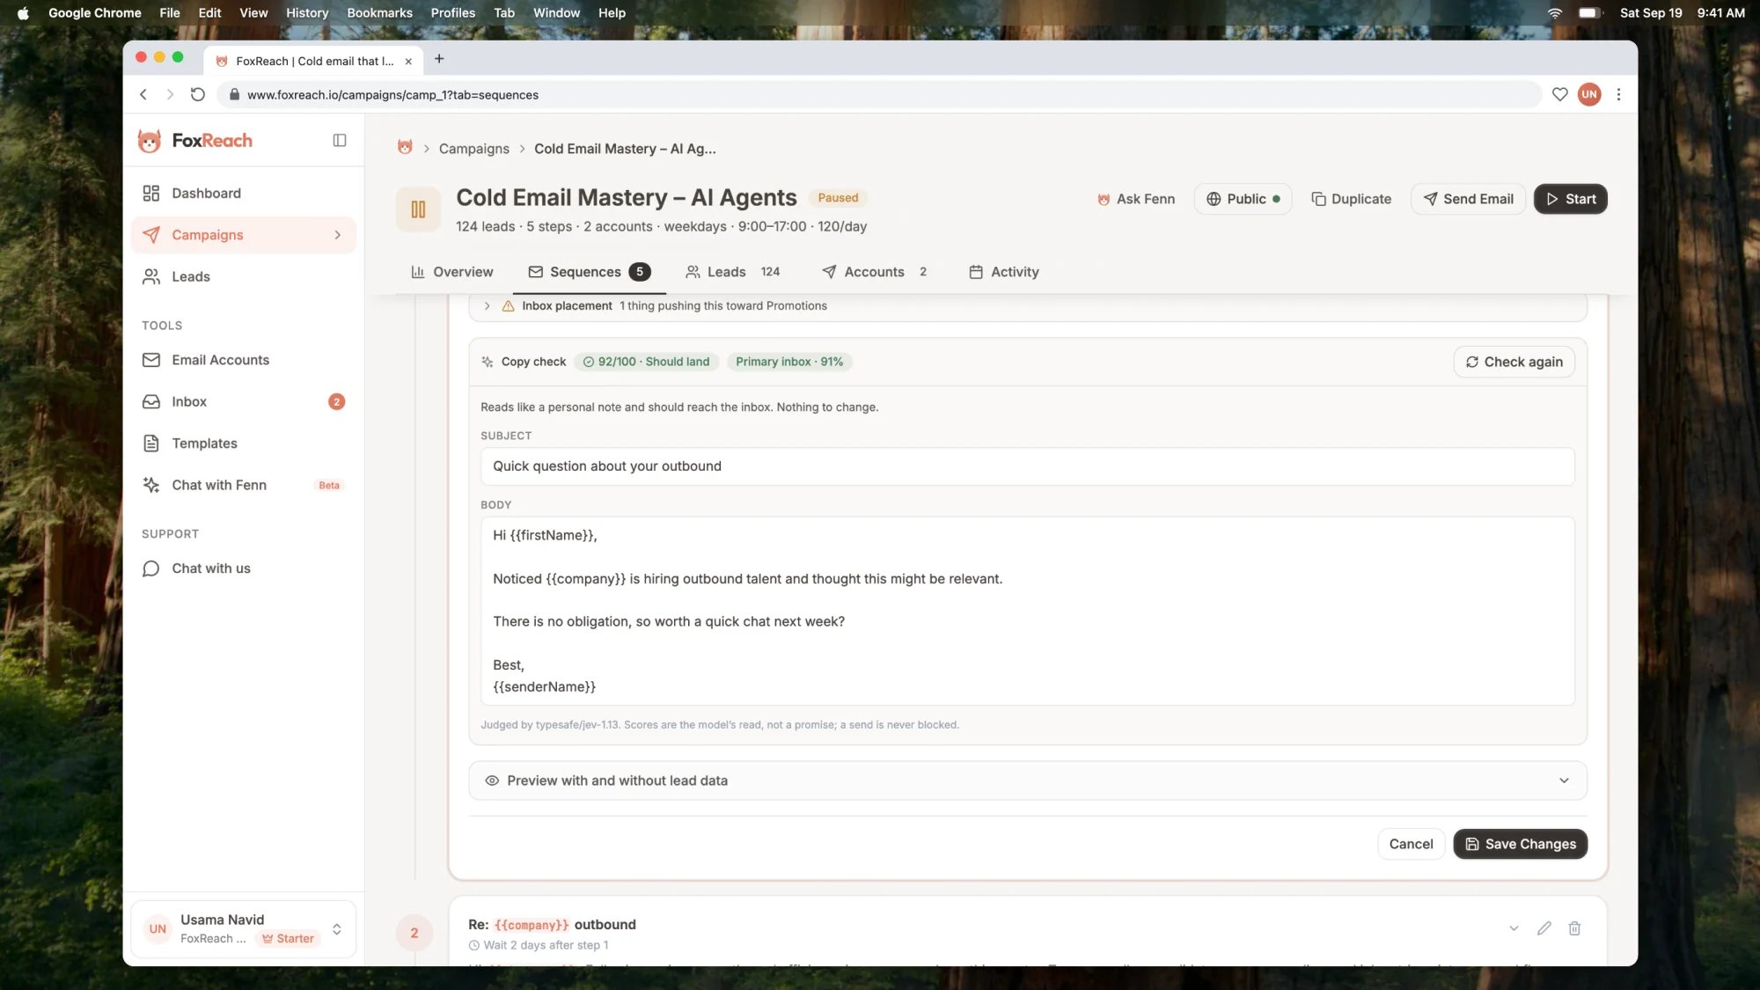Open the Apple menu
The height and width of the screenshot is (990, 1760).
pos(23,13)
